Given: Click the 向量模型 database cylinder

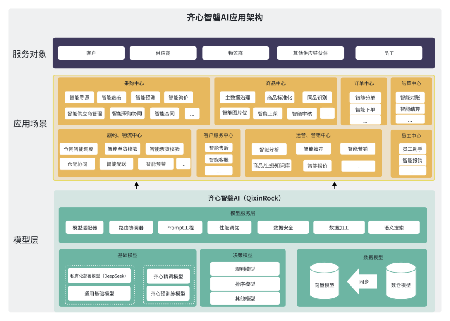Looking at the screenshot, I should (324, 281).
